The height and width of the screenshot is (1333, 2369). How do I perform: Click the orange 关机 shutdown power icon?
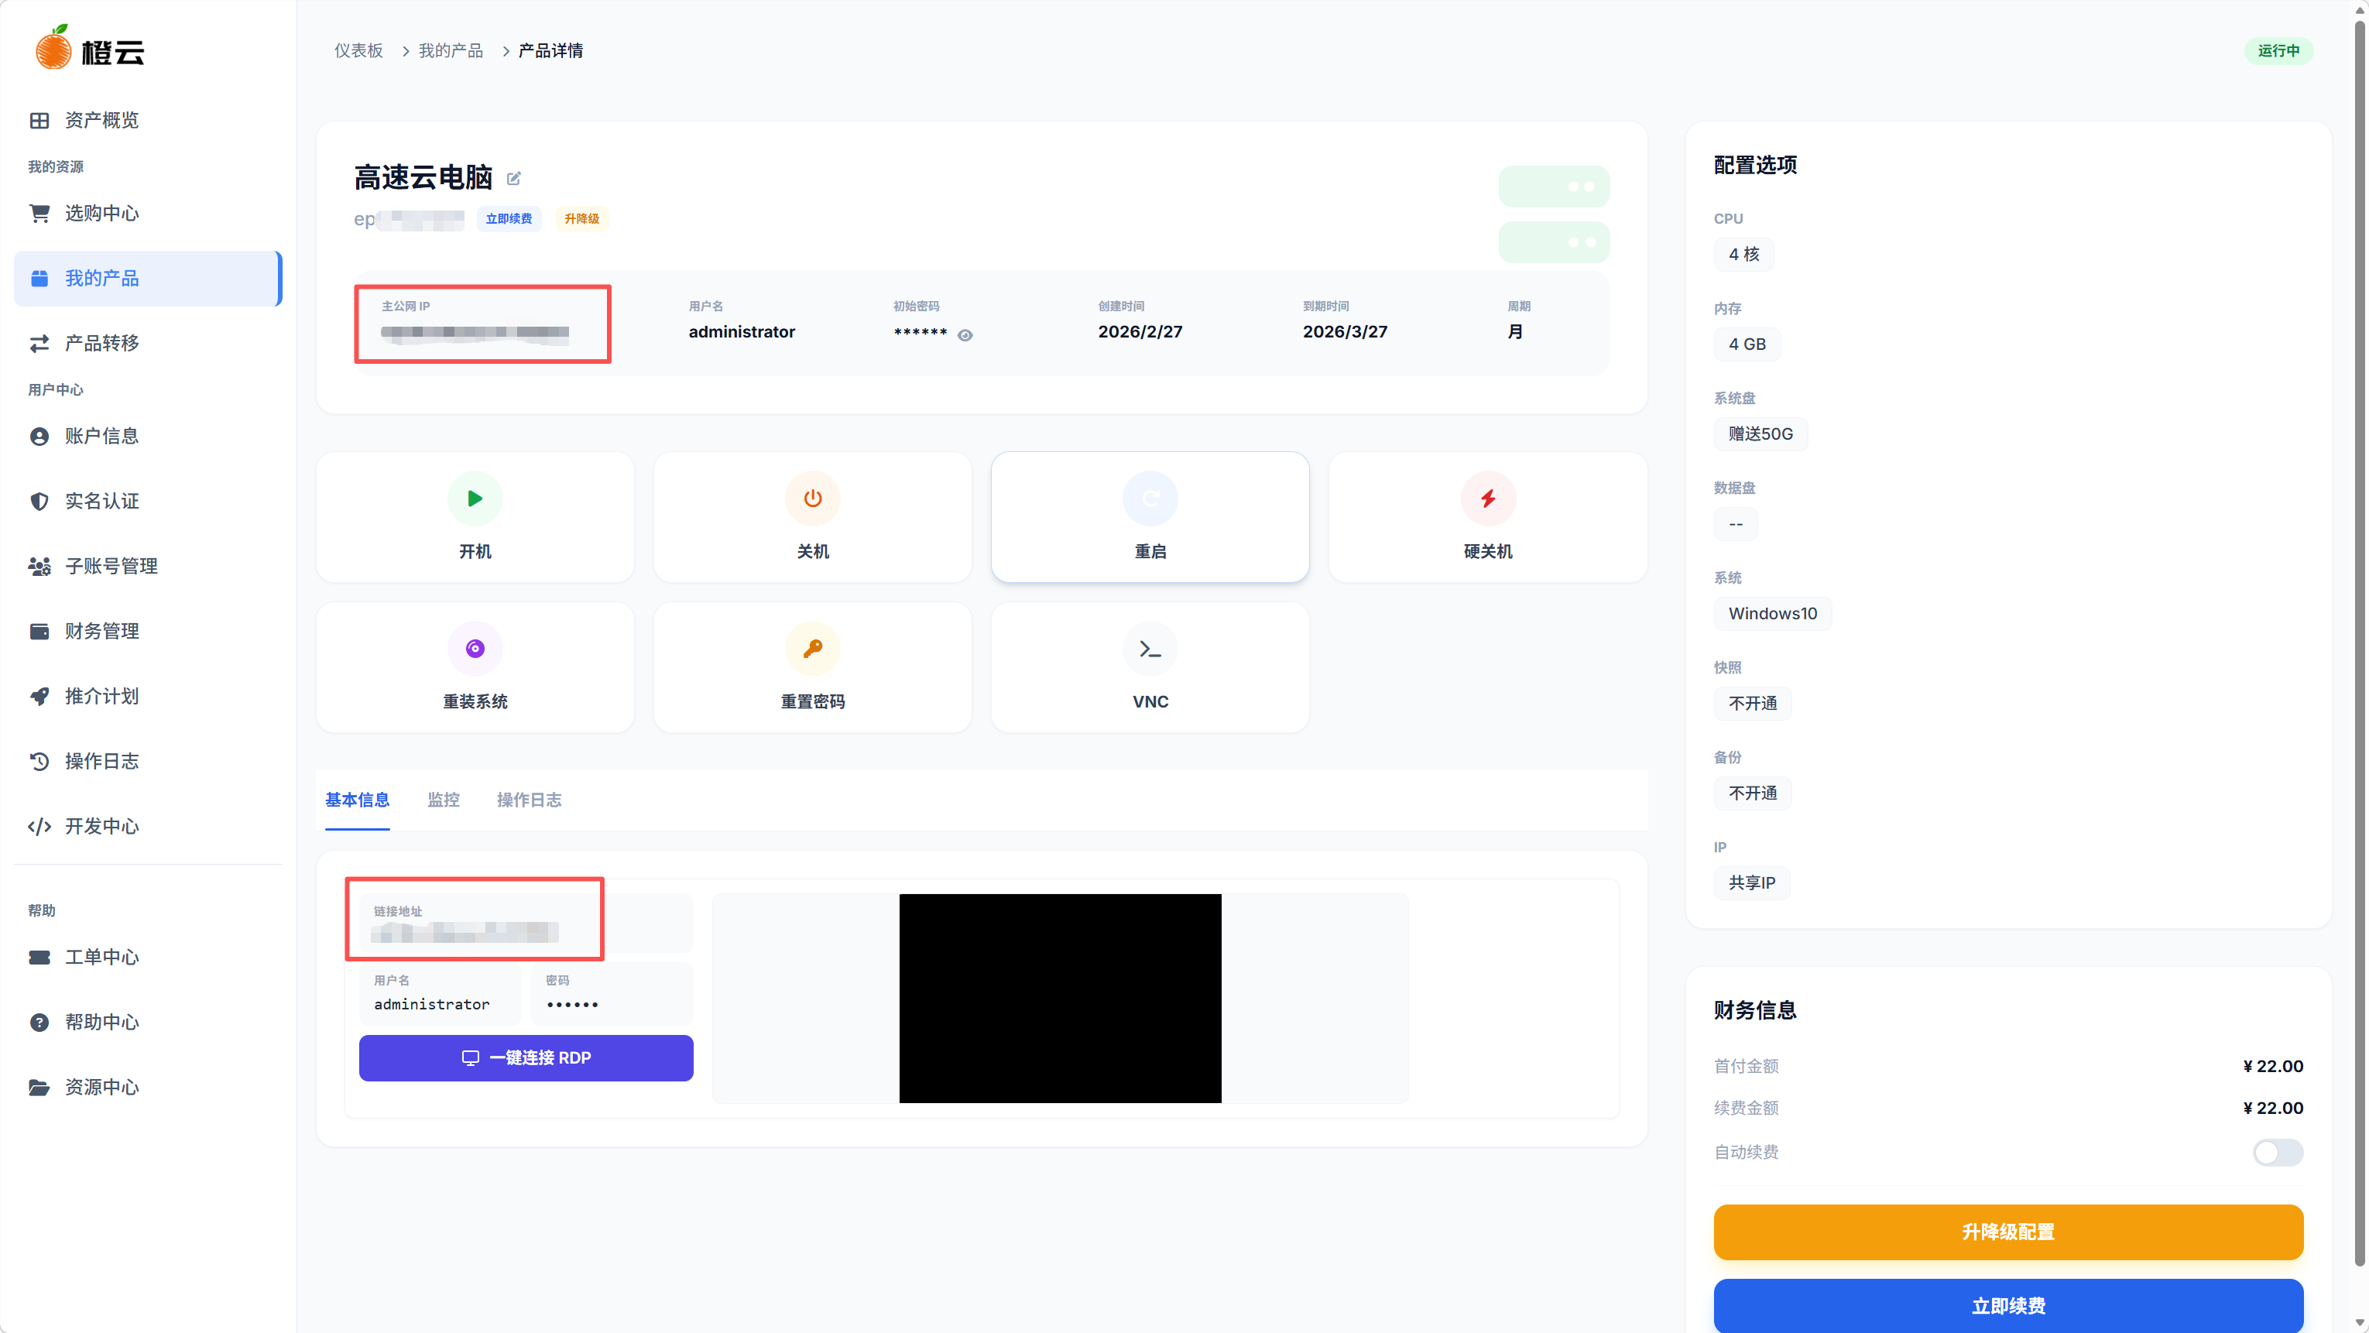[812, 499]
